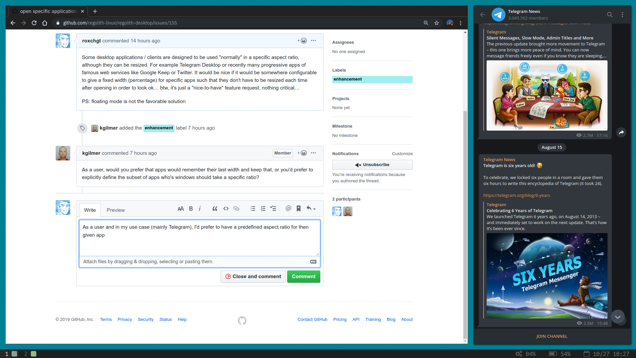Image resolution: width=636 pixels, height=358 pixels.
Task: Insert a code snippet in the comment
Action: click(226, 209)
